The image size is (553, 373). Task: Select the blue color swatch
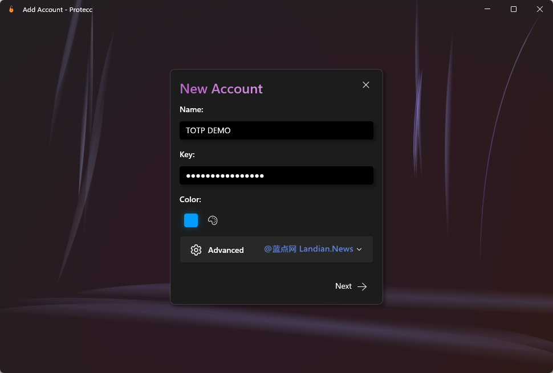191,220
